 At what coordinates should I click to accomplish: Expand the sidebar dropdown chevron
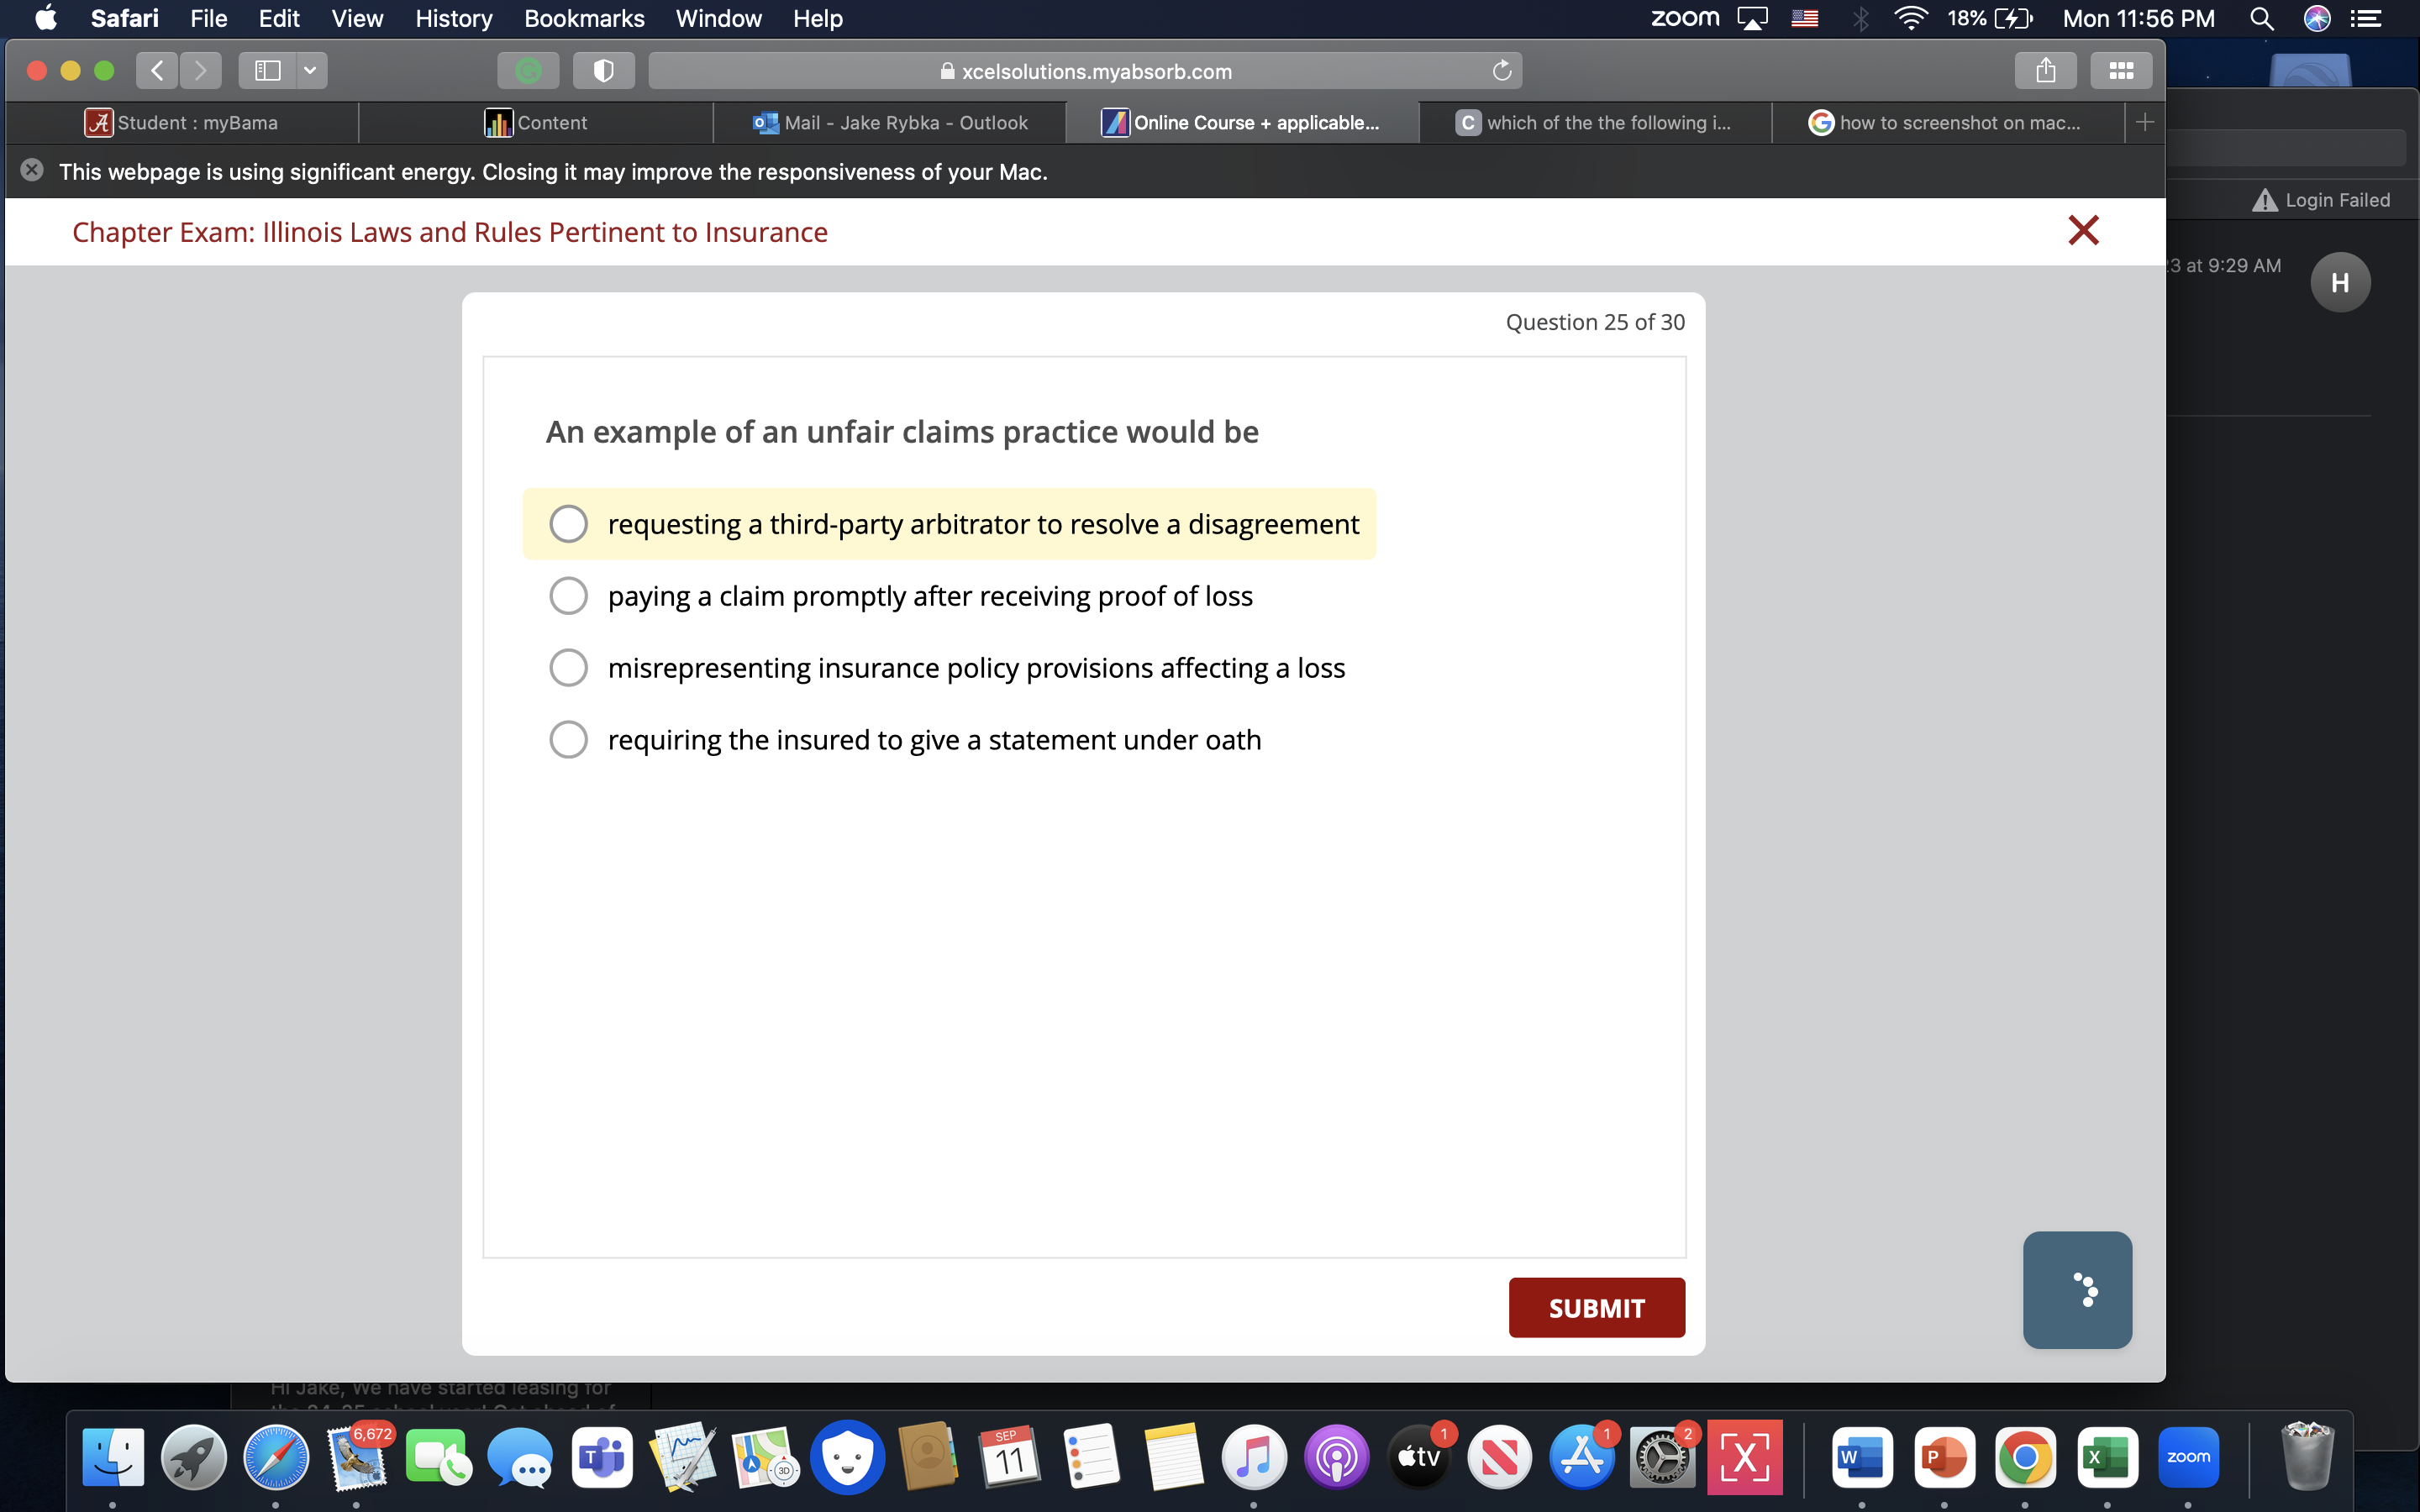[x=310, y=70]
